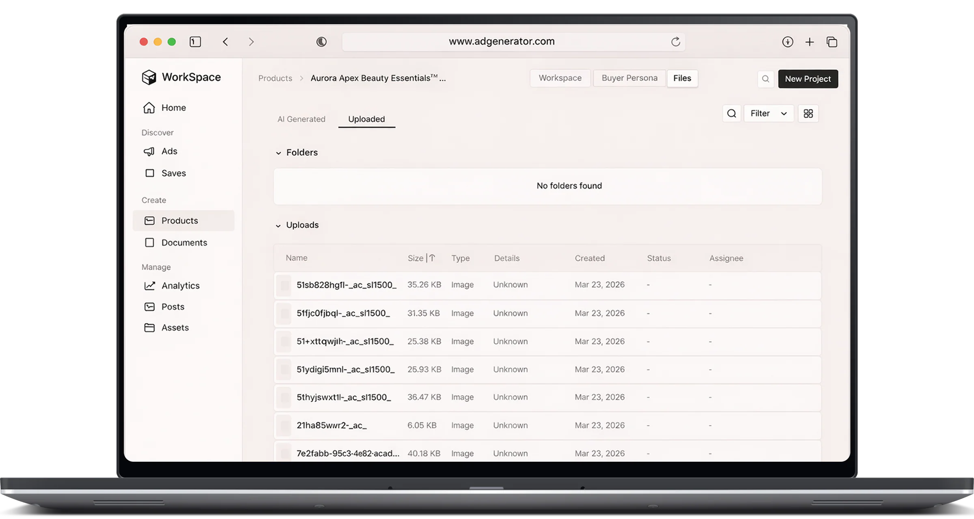
Task: Click Products breadcrumb link
Action: 275,78
